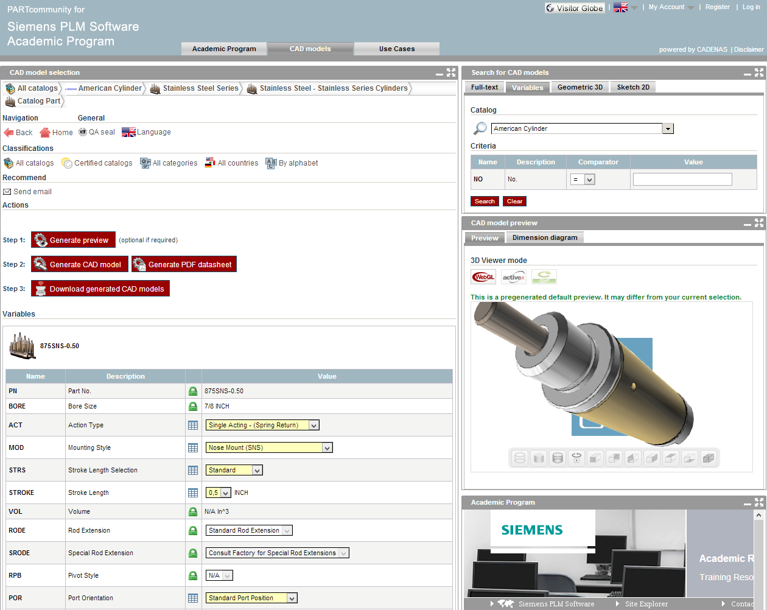The height and width of the screenshot is (610, 767).
Task: Click the Send email envelope icon
Action: point(7,192)
